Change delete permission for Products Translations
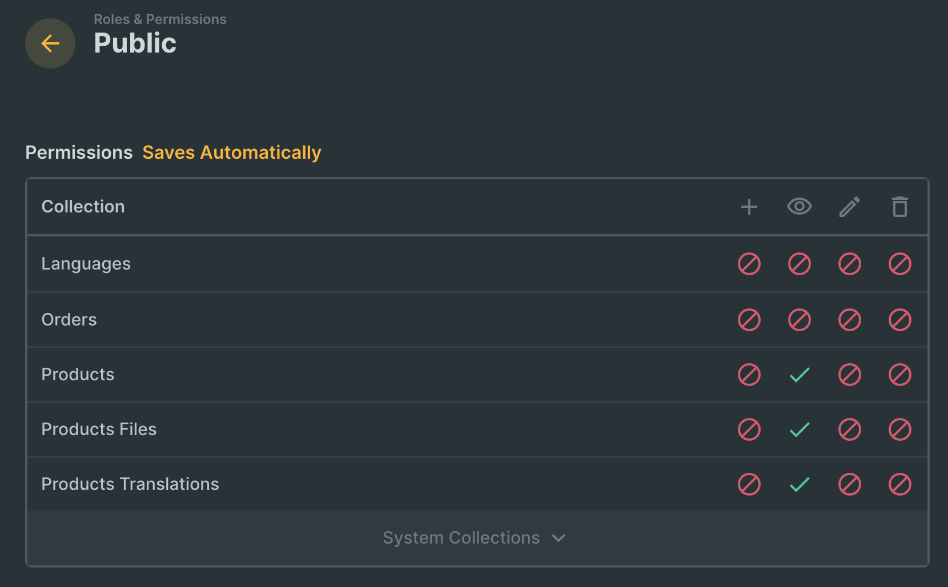This screenshot has height=587, width=948. [x=900, y=484]
